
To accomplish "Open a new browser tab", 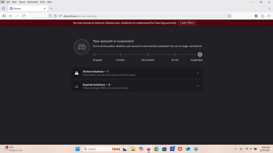I will pos(51,8).
